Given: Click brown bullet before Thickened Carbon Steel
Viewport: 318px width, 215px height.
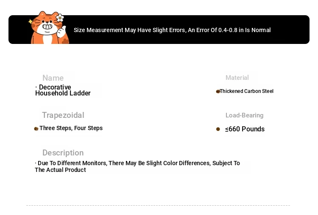Looking at the screenshot, I should (x=218, y=91).
